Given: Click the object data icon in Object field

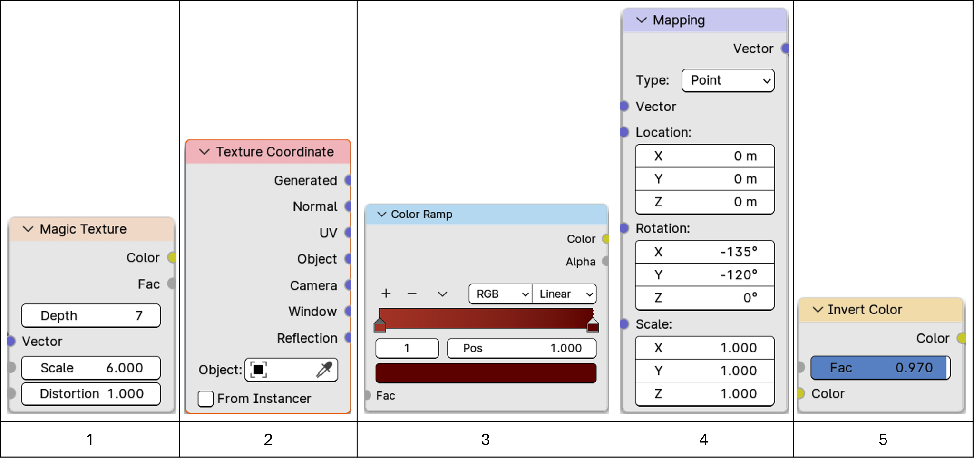Looking at the screenshot, I should click(258, 370).
